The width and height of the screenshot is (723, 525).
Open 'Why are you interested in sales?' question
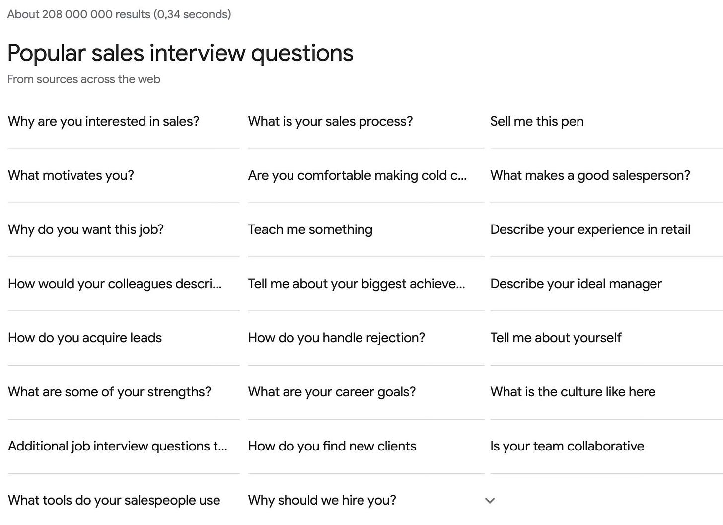tap(104, 121)
